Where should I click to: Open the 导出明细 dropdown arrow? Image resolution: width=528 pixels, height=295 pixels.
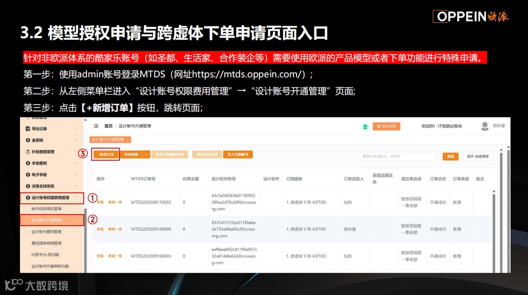pos(146,154)
